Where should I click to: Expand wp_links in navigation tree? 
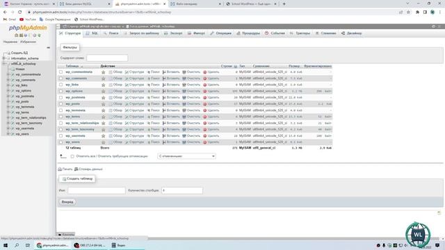click(x=8, y=85)
